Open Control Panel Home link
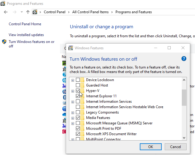 coord(25,24)
